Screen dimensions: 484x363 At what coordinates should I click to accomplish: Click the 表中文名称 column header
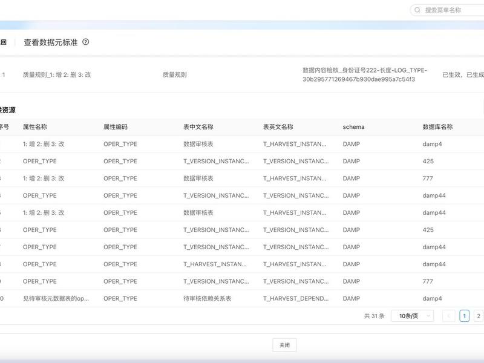click(198, 127)
